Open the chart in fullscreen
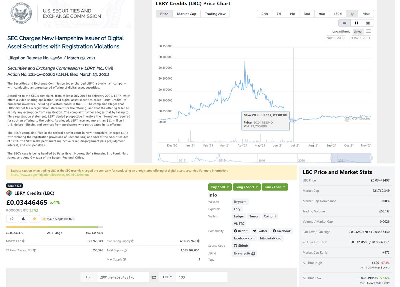The height and width of the screenshot is (287, 400). tap(368, 23)
